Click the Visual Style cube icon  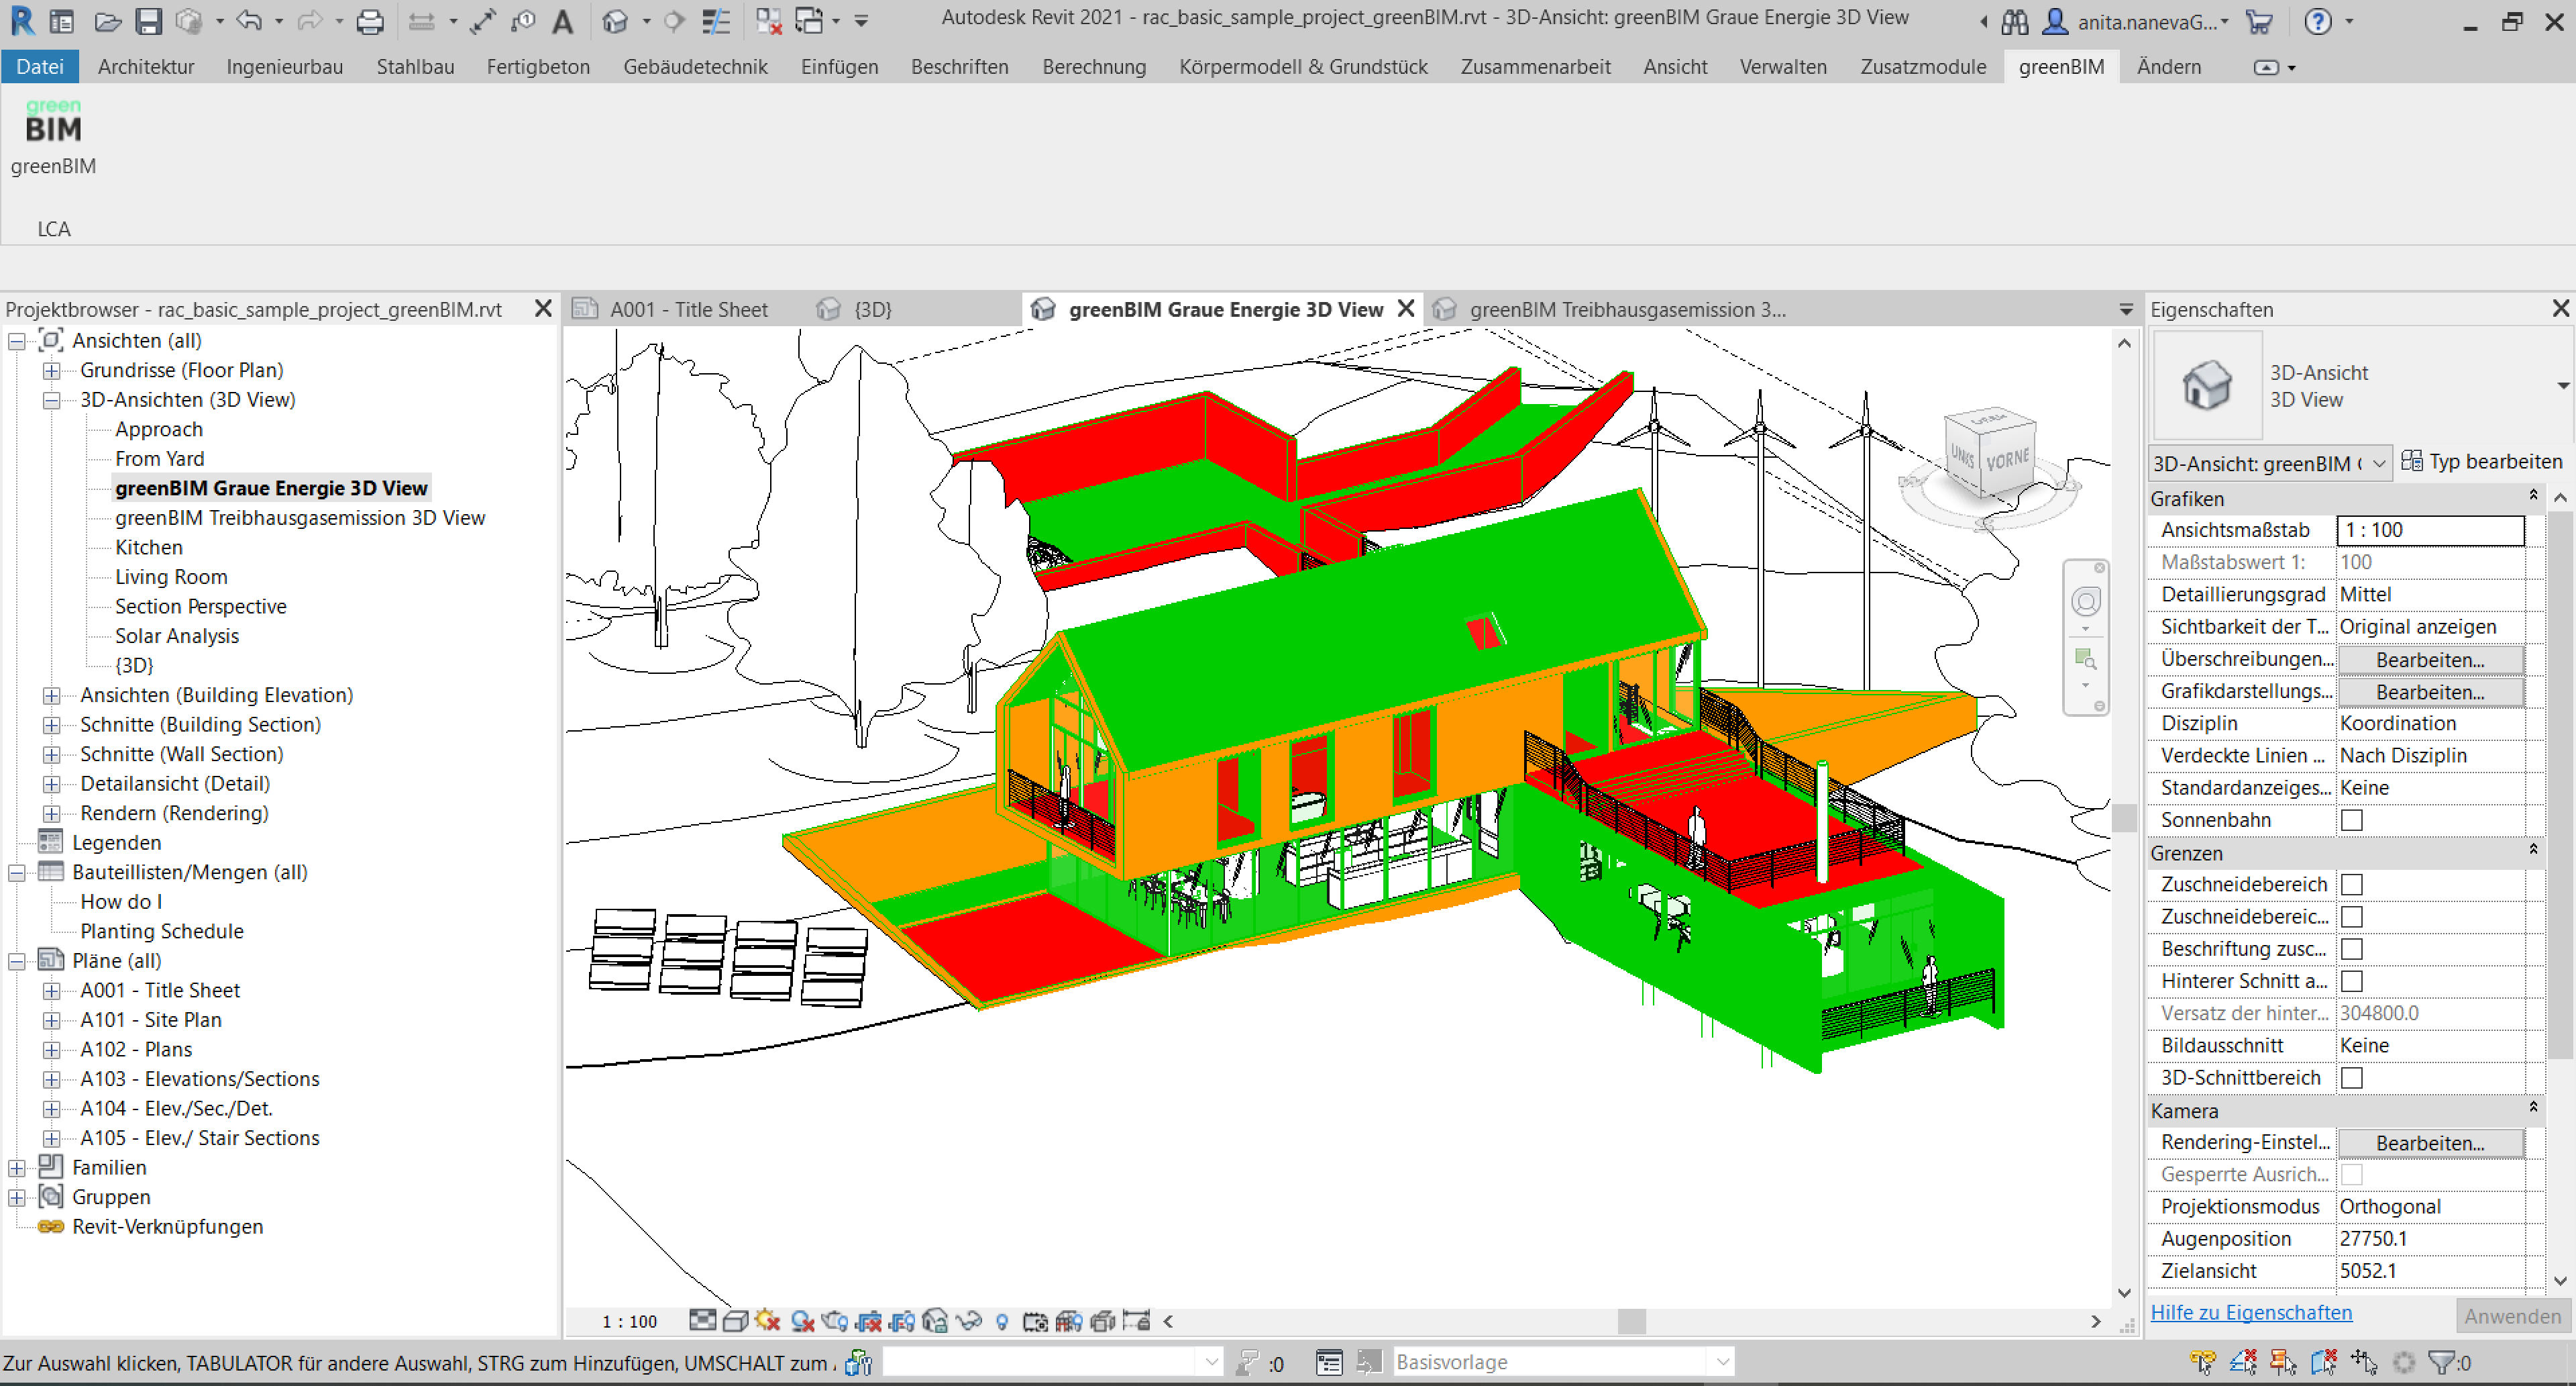point(735,1321)
